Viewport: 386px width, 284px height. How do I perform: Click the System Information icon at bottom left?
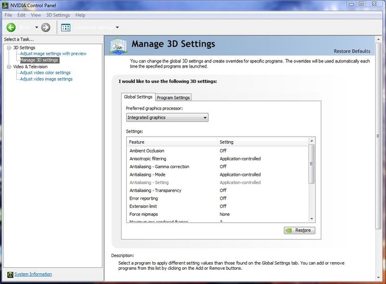pyautogui.click(x=9, y=274)
